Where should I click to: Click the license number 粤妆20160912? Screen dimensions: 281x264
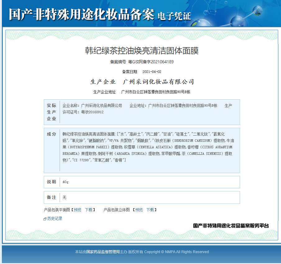(92, 112)
